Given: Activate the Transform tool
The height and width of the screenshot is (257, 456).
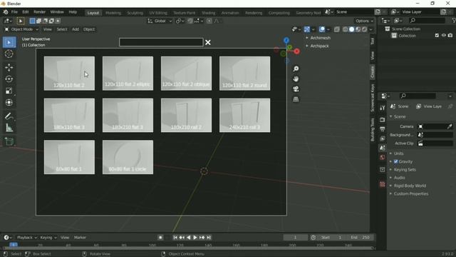Looking at the screenshot, I should coord(9,102).
